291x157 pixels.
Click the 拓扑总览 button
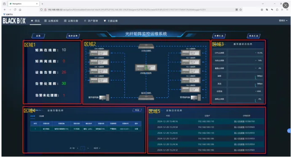tap(73, 36)
